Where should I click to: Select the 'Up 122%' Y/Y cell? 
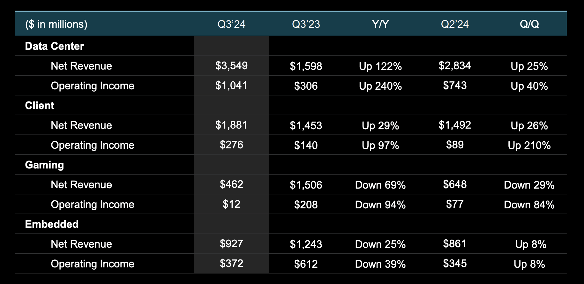tap(380, 66)
